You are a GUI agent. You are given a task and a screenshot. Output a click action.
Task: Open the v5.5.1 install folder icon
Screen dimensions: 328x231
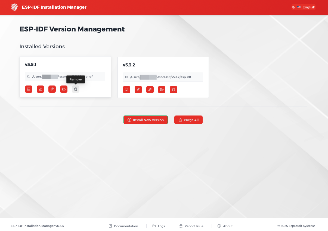[x=64, y=89]
